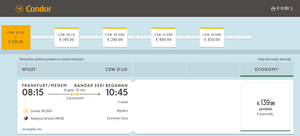Click the Condor bird logo icon
The width and height of the screenshot is (300, 136).
click(19, 9)
